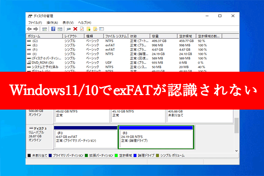Click the list settings toolbar icon
This screenshot has width=264, height=176.
point(102,29)
